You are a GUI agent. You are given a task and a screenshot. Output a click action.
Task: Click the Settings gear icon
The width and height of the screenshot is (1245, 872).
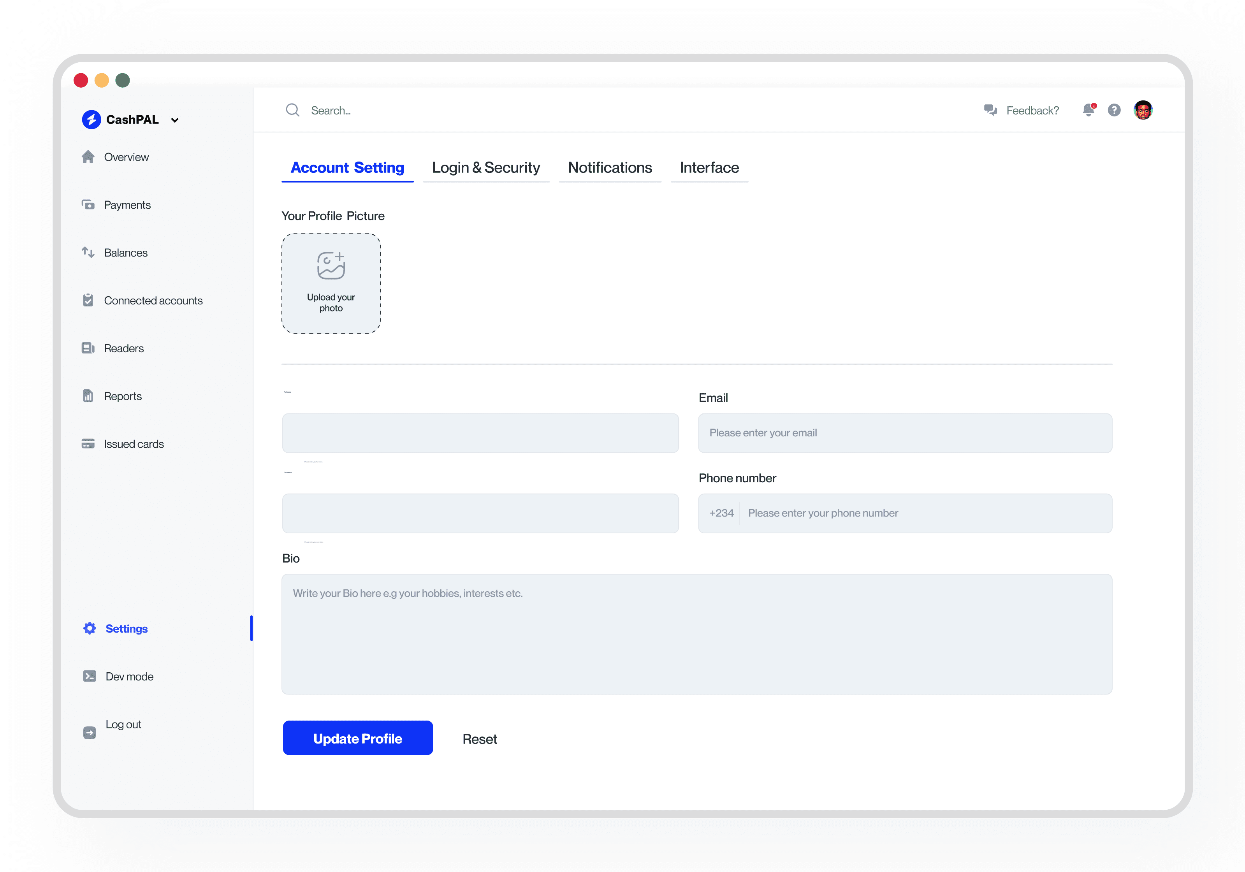coord(89,628)
